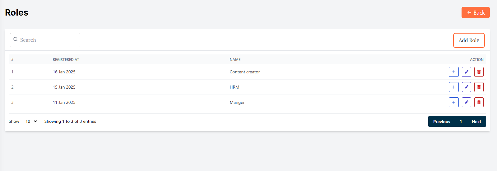Go to the Previous page
Screen dimensions: 497x171
tap(441, 122)
